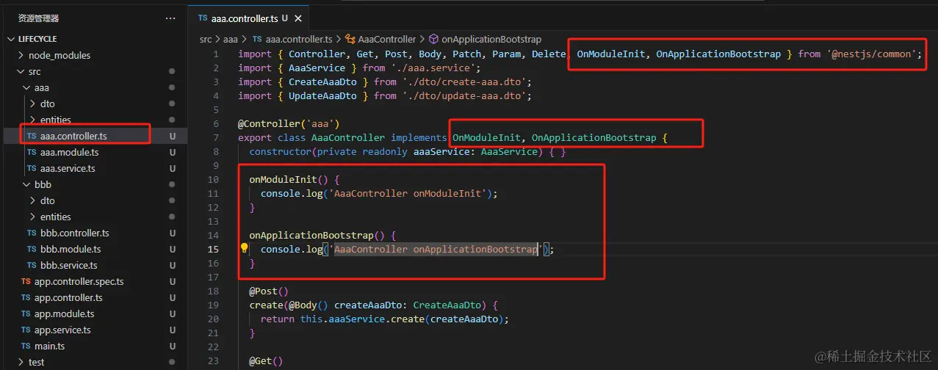This screenshot has width=938, height=370.
Task: Click the src breadcrumb segment
Action: tap(206, 40)
